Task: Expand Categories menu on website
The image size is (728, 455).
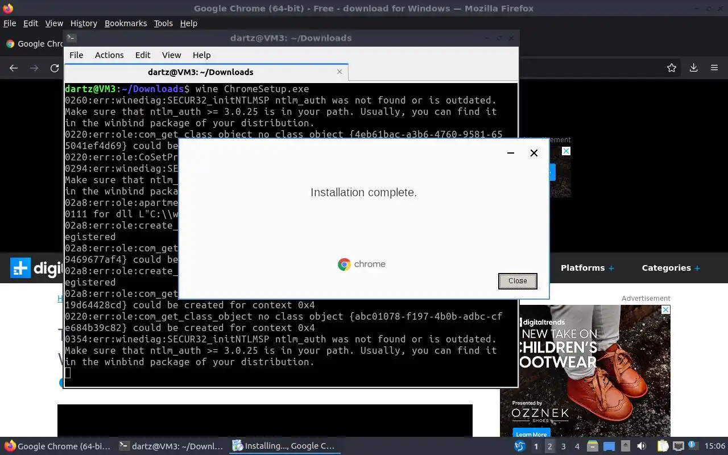Action: (671, 268)
